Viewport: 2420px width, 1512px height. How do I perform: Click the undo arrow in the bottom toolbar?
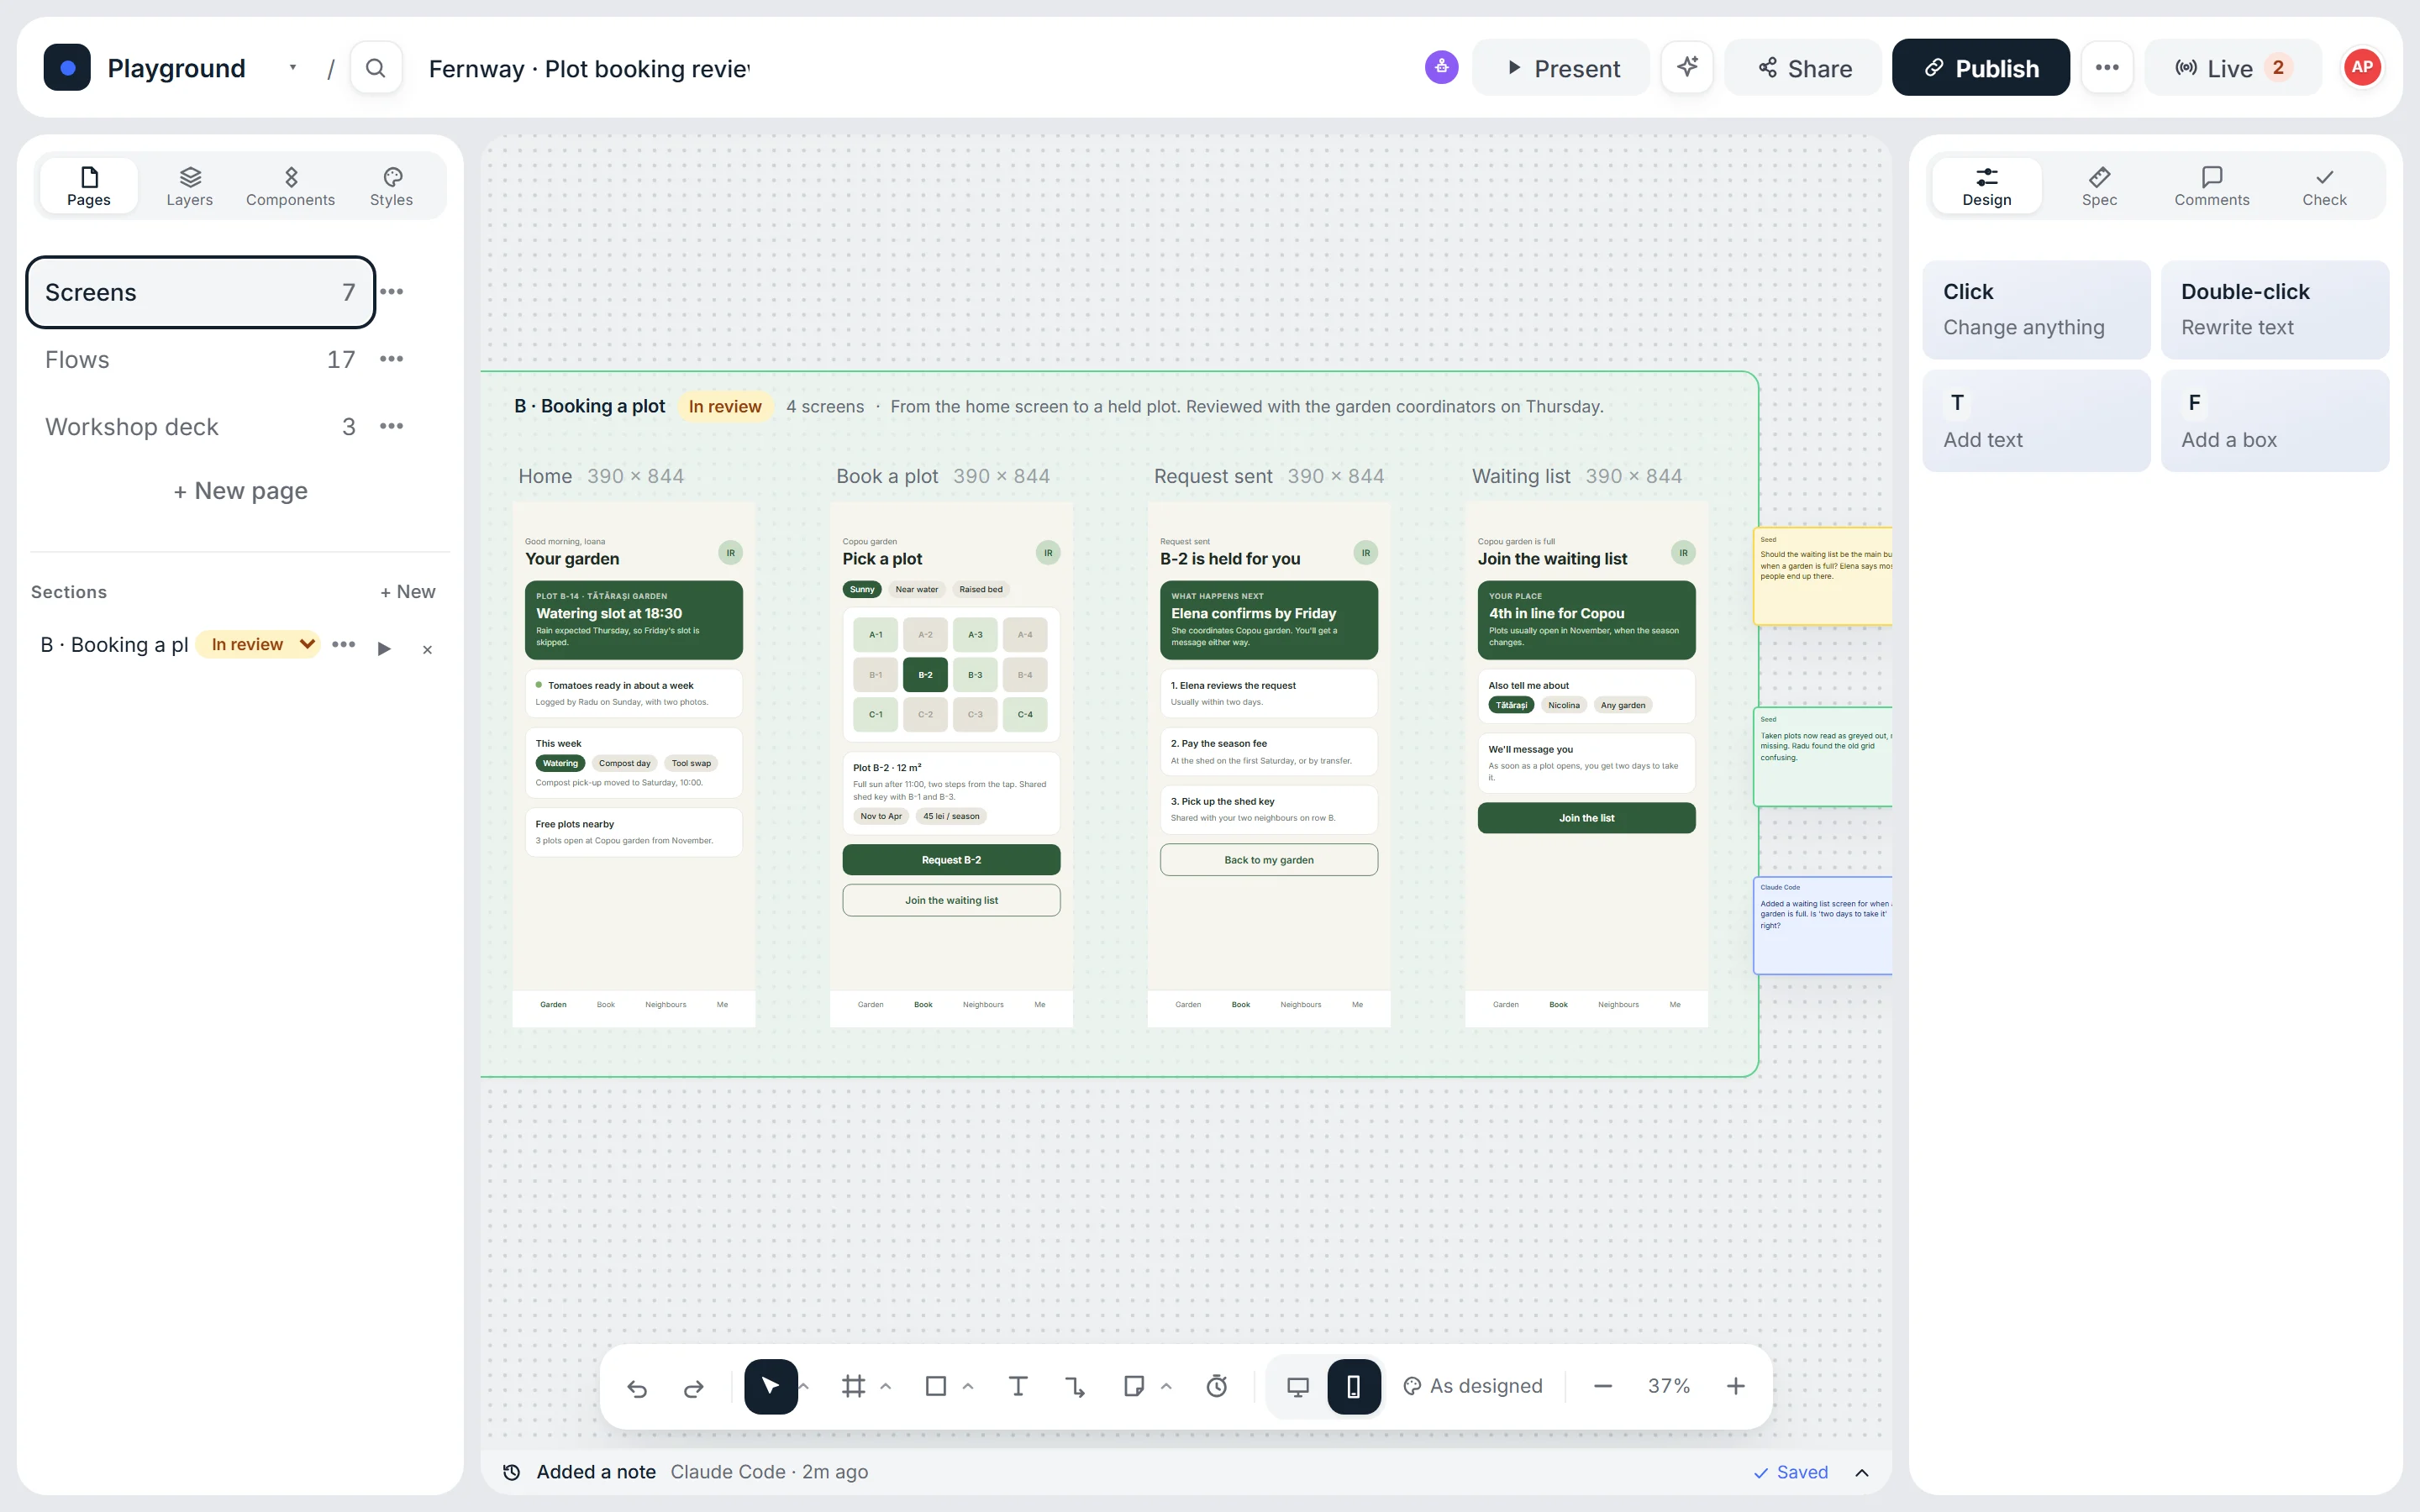point(637,1387)
